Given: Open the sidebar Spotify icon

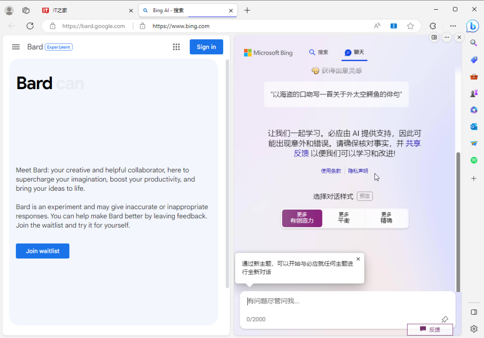Looking at the screenshot, I should 473,160.
